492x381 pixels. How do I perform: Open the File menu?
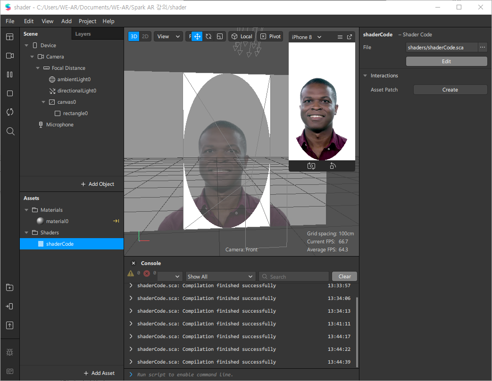click(x=10, y=21)
